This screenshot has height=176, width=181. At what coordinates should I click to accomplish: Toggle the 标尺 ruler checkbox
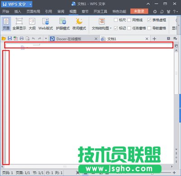pos(116,20)
